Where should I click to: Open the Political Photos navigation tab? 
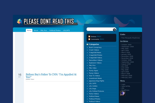[x=55, y=30]
